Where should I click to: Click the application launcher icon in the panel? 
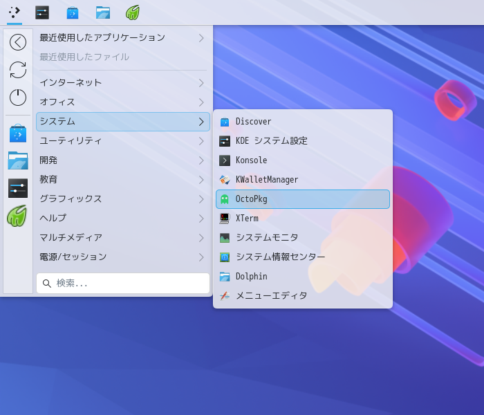[15, 12]
